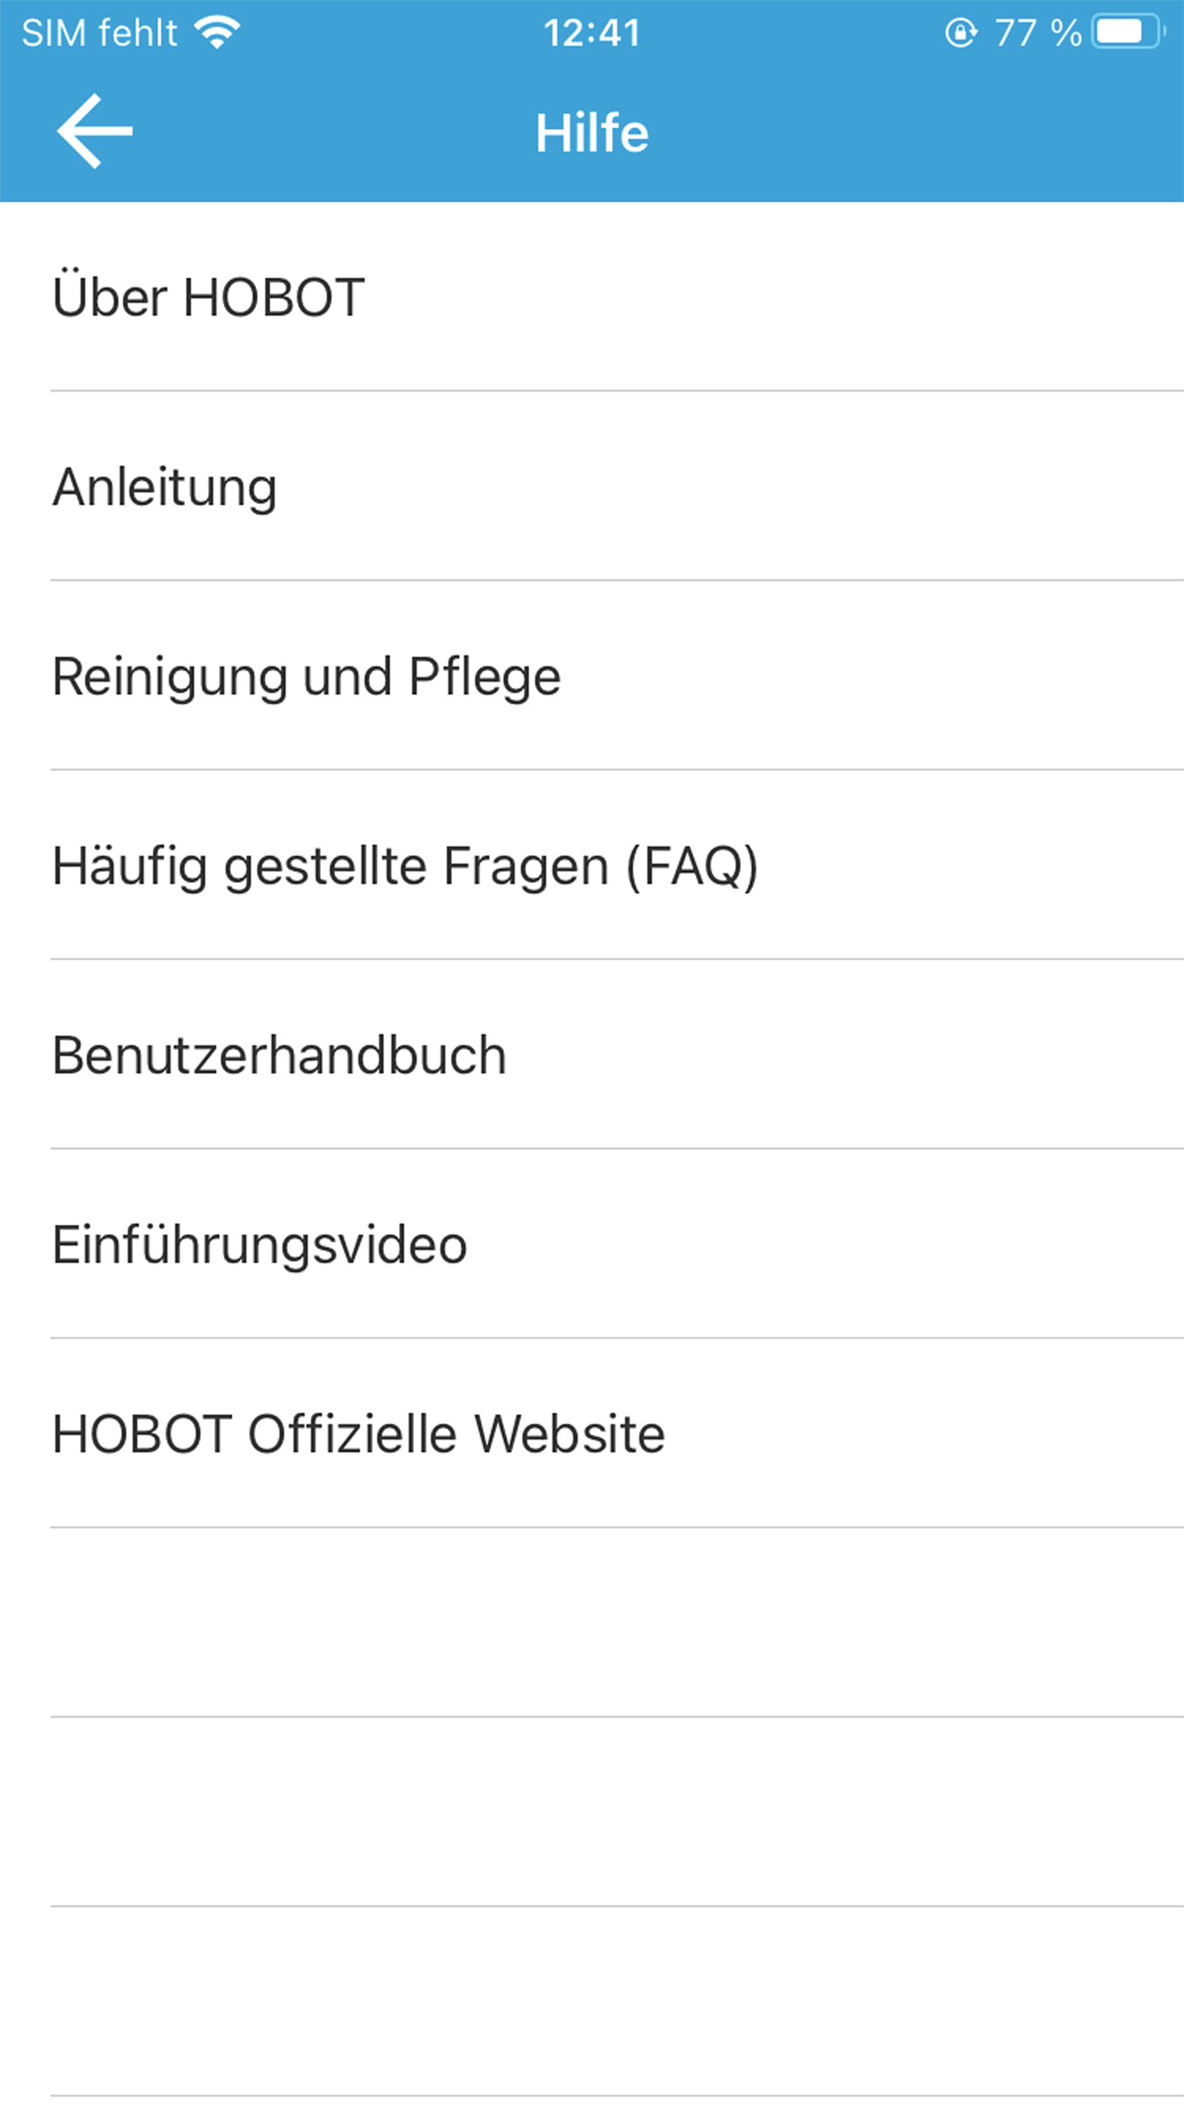Select 'Reinigung und Pflege'
Image resolution: width=1184 pixels, height=2106 pixels.
click(x=307, y=676)
